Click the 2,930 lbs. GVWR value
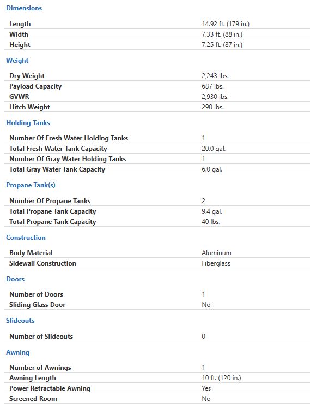 pyautogui.click(x=215, y=97)
